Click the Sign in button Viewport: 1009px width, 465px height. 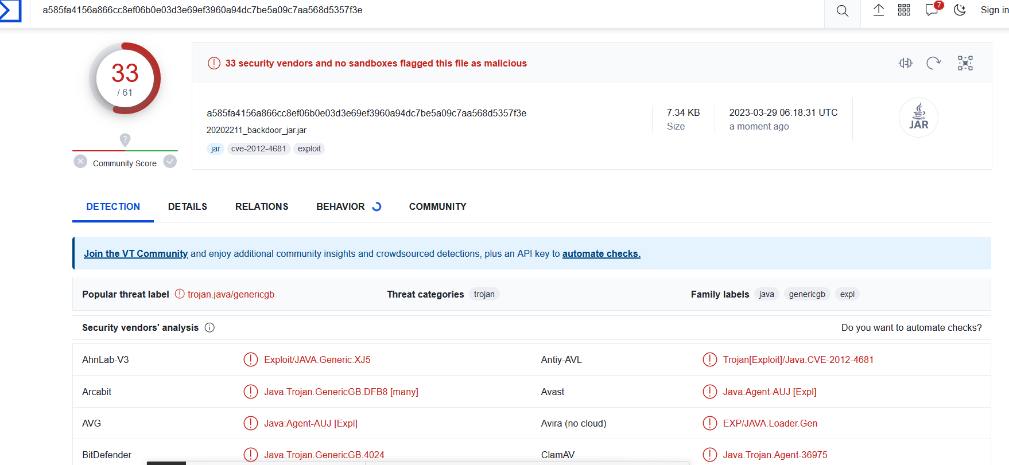[x=994, y=10]
